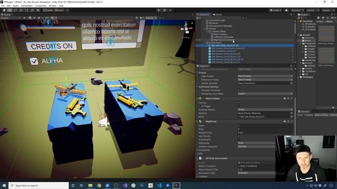
Task: Toggle Center pivot mode button
Action: pyautogui.click(x=48, y=10)
